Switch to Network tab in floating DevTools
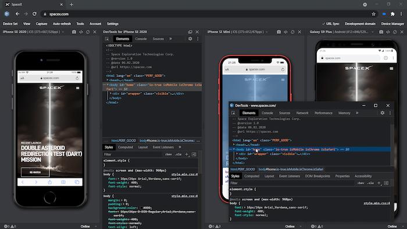The width and height of the screenshot is (407, 229). [x=302, y=113]
